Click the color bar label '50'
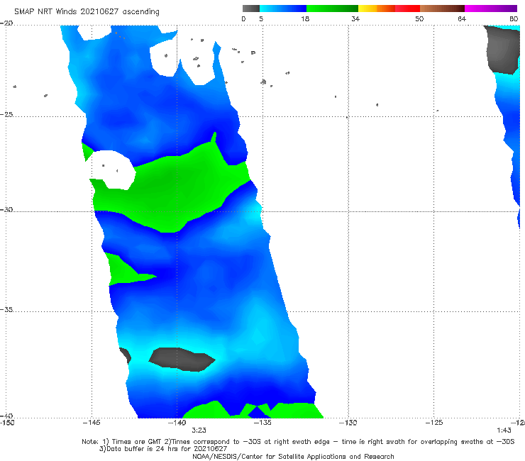This screenshot has height=461, width=525. (x=419, y=18)
